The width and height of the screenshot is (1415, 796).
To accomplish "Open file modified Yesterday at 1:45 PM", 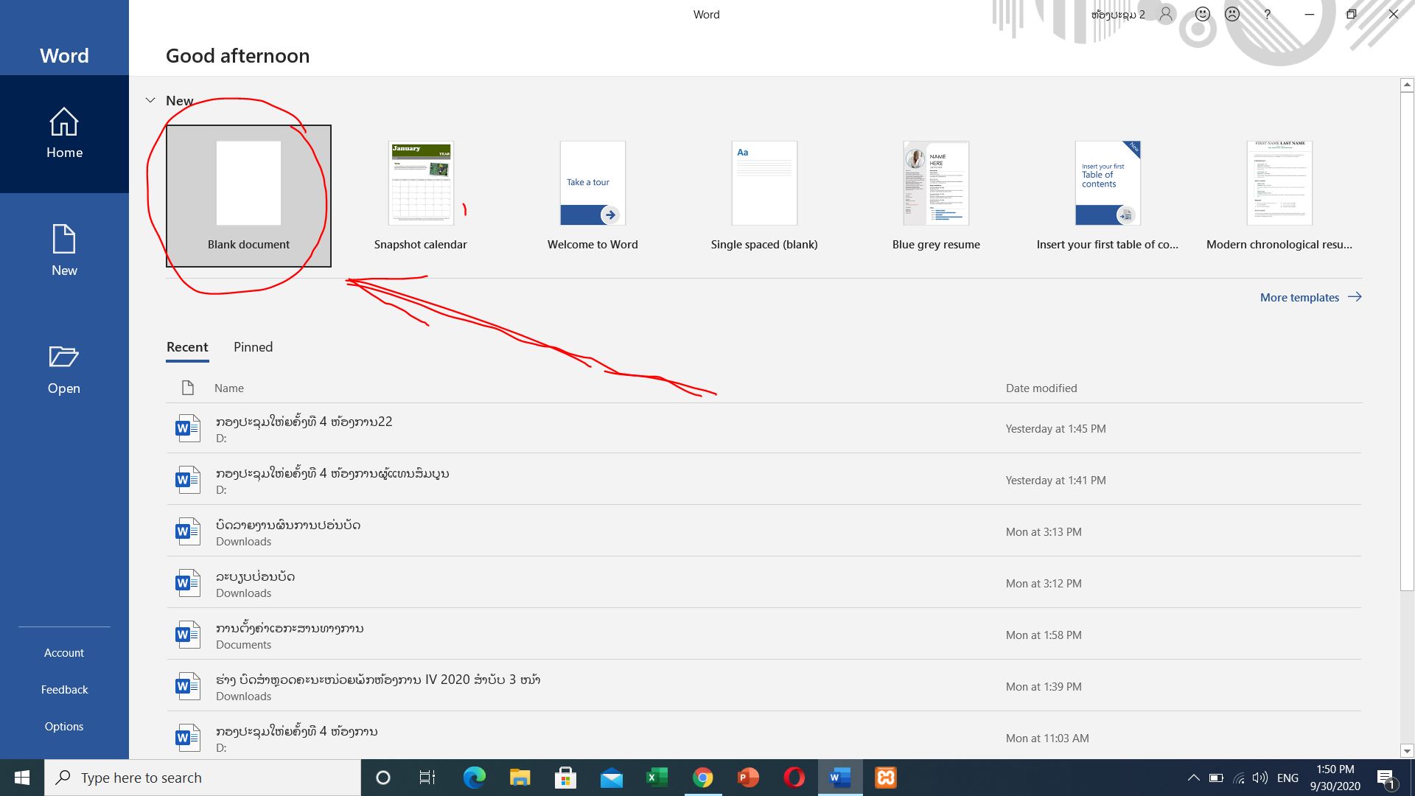I will [764, 428].
